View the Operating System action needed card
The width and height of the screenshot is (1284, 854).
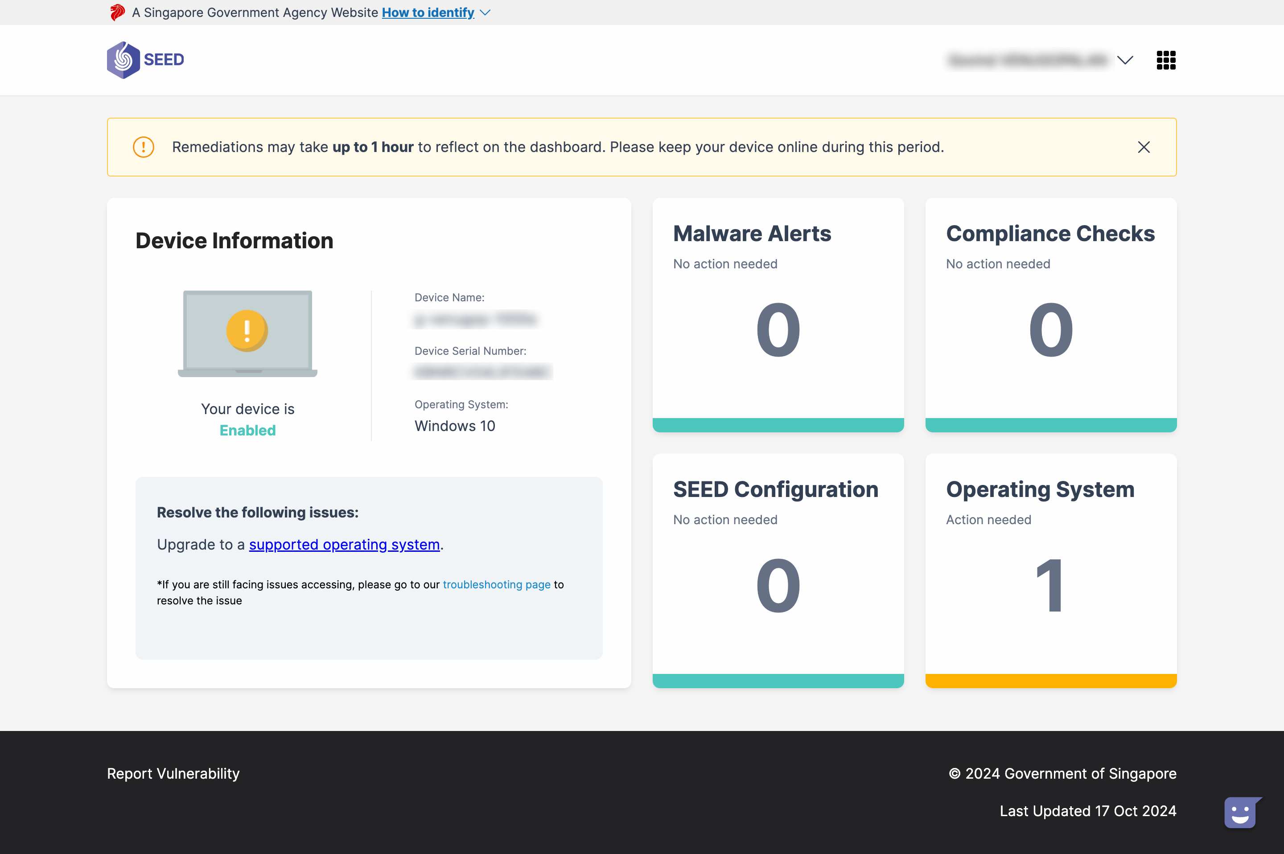click(x=1050, y=570)
